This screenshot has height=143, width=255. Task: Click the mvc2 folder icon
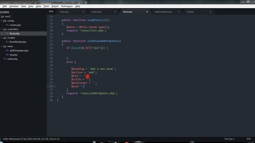(2, 17)
